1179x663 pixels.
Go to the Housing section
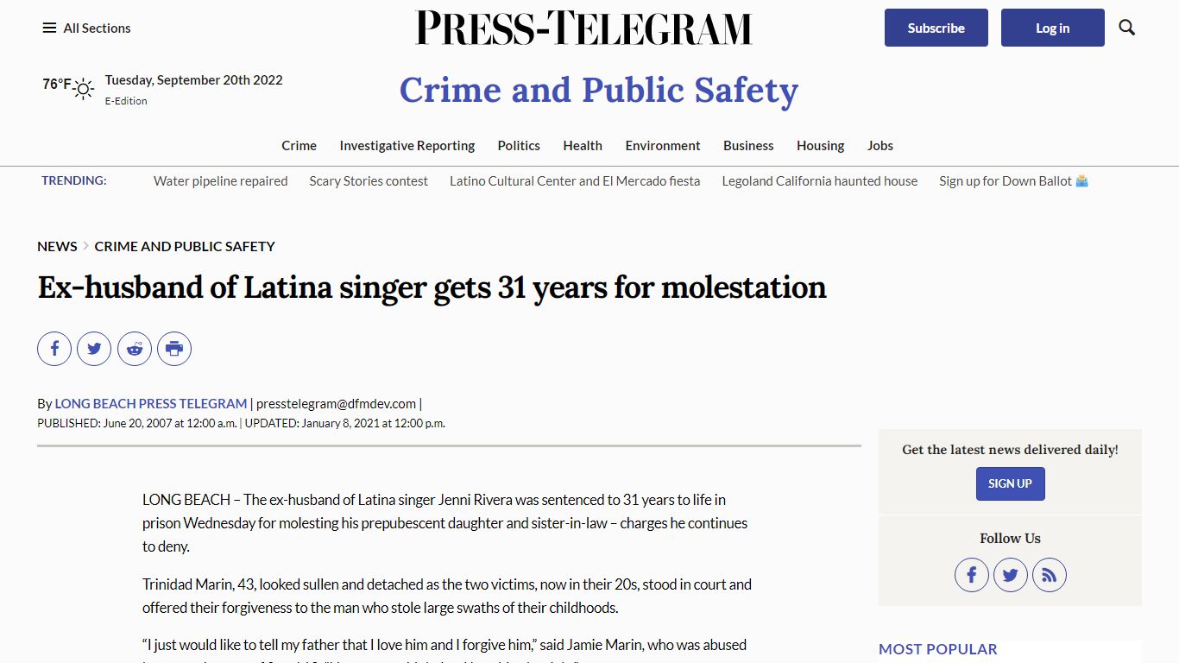pyautogui.click(x=821, y=145)
